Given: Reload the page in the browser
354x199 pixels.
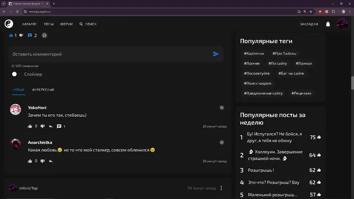Looking at the screenshot, I should (x=17, y=11).
